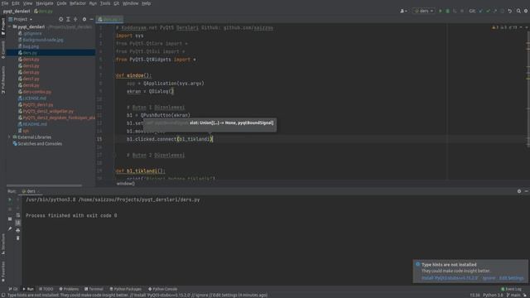Open the Event Log tab
The image size is (530, 298).
(512, 289)
